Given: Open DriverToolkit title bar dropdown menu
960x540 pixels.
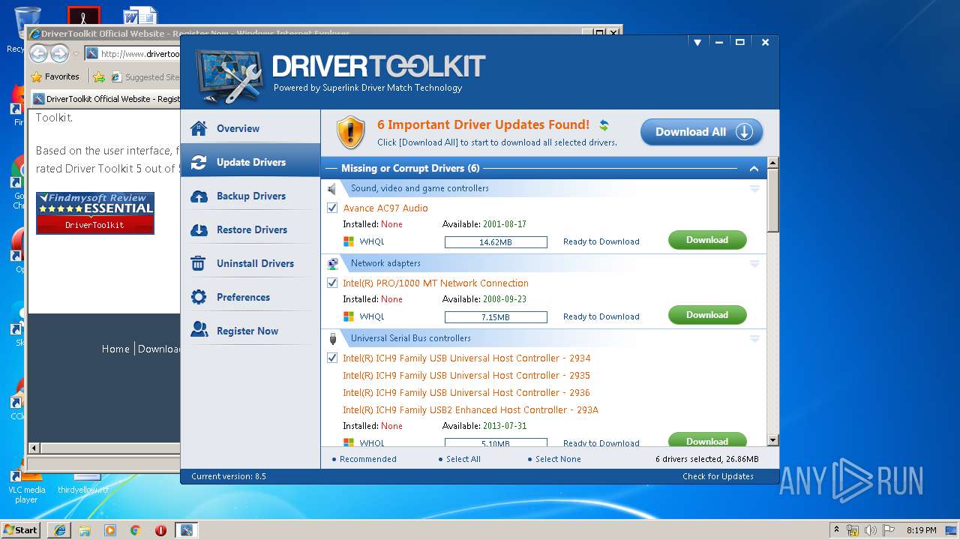Looking at the screenshot, I should 697,43.
